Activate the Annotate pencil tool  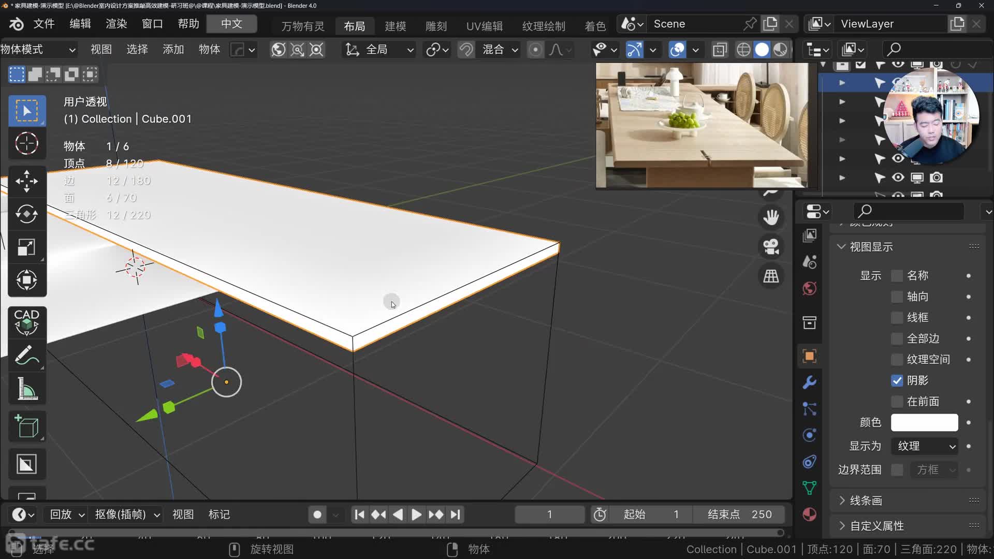[26, 356]
